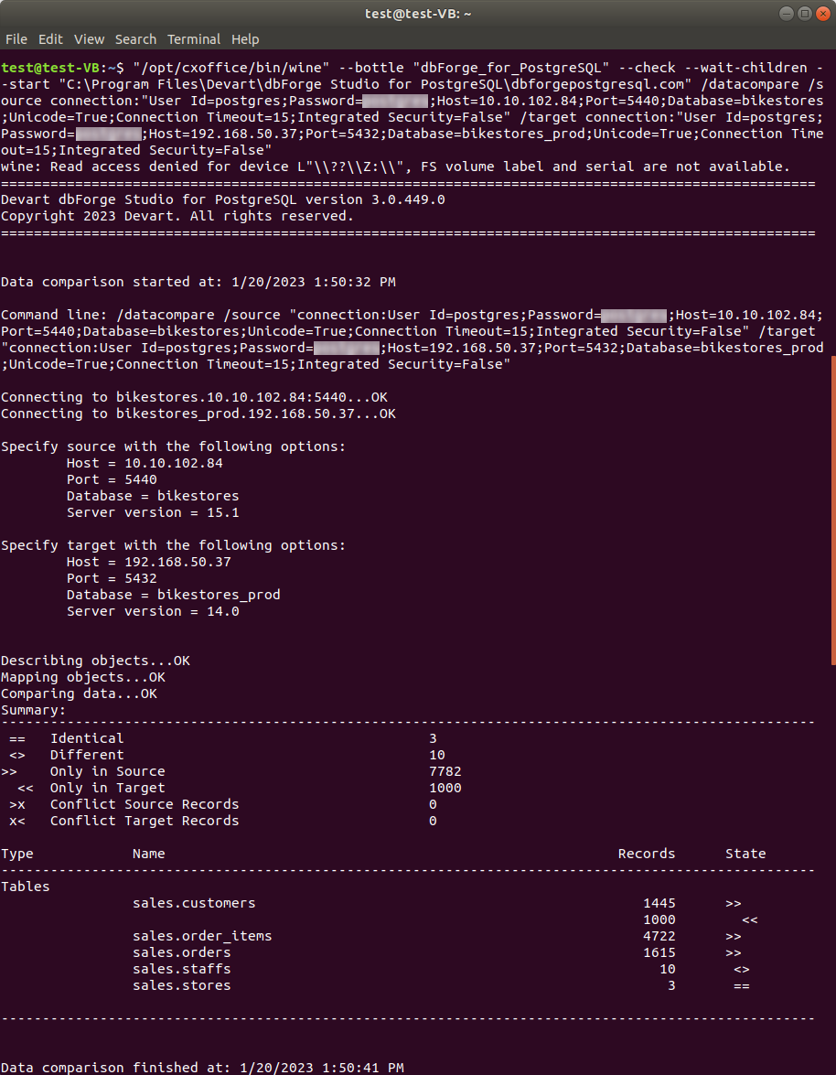Click 'Host = 192.168.50.37' line
Screen dimensions: 836x1075
(149, 562)
